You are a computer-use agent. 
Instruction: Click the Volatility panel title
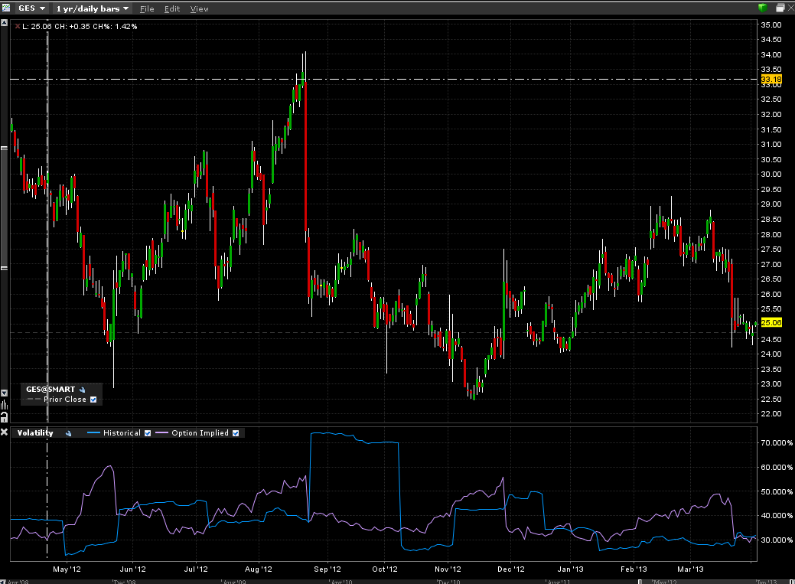(x=35, y=432)
